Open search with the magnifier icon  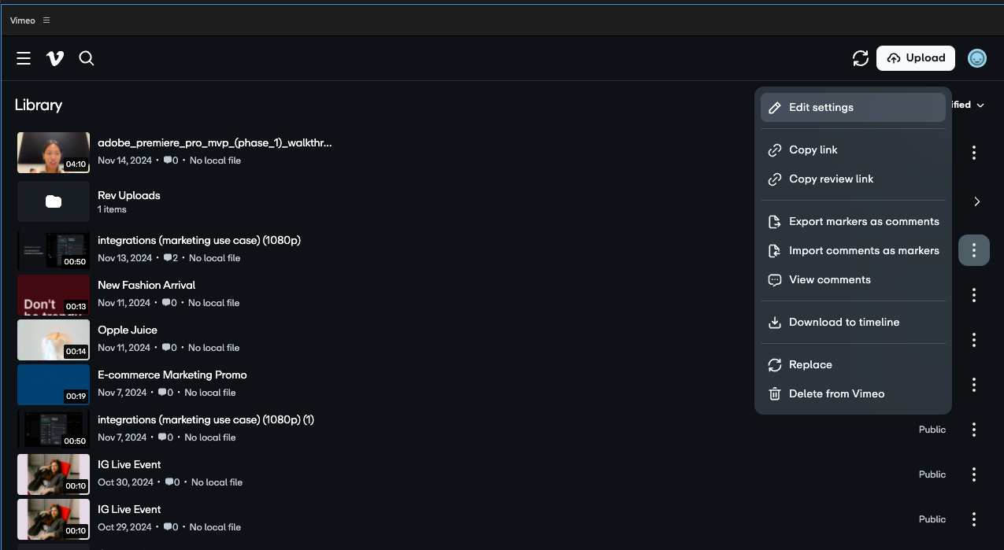tap(87, 58)
